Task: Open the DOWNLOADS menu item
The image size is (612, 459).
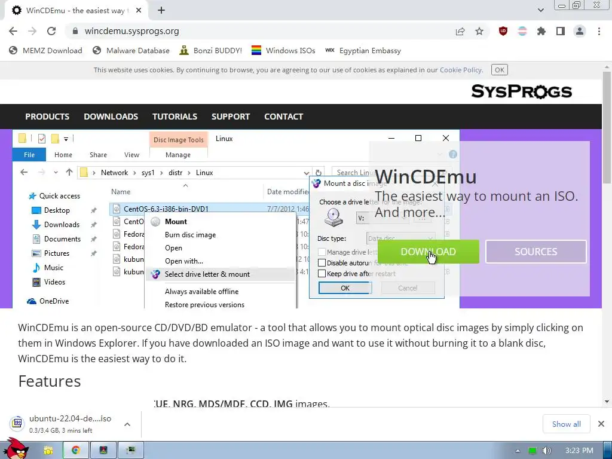Action: [x=111, y=117]
